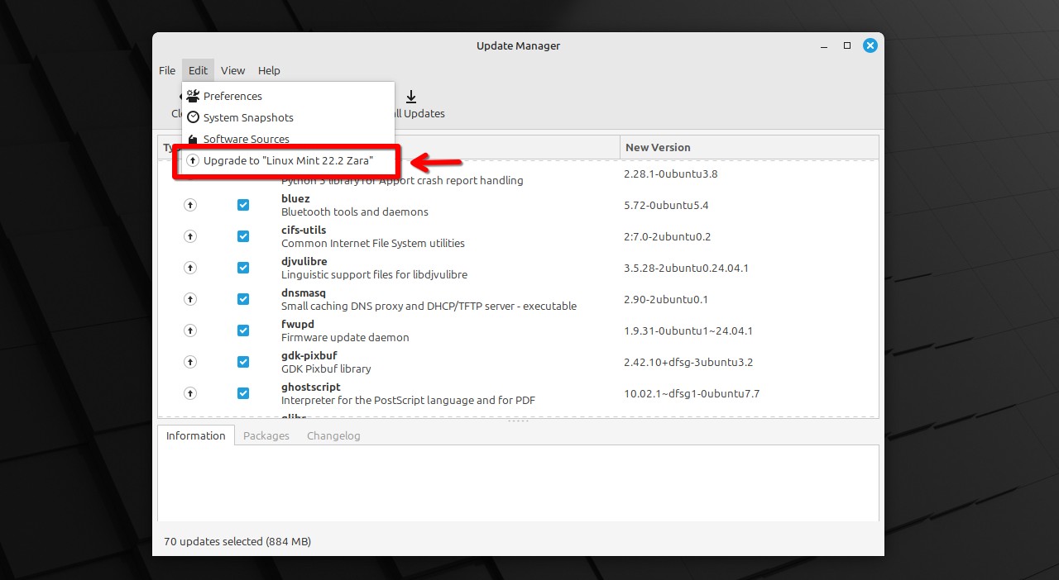Select the djvulibre package name
This screenshot has height=580, width=1059.
click(x=304, y=262)
